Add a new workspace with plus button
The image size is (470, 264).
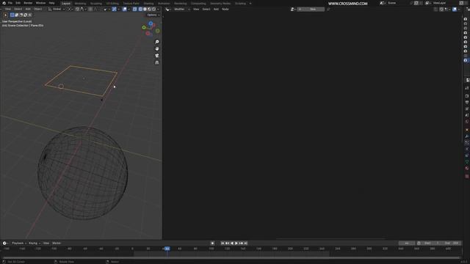(x=250, y=4)
